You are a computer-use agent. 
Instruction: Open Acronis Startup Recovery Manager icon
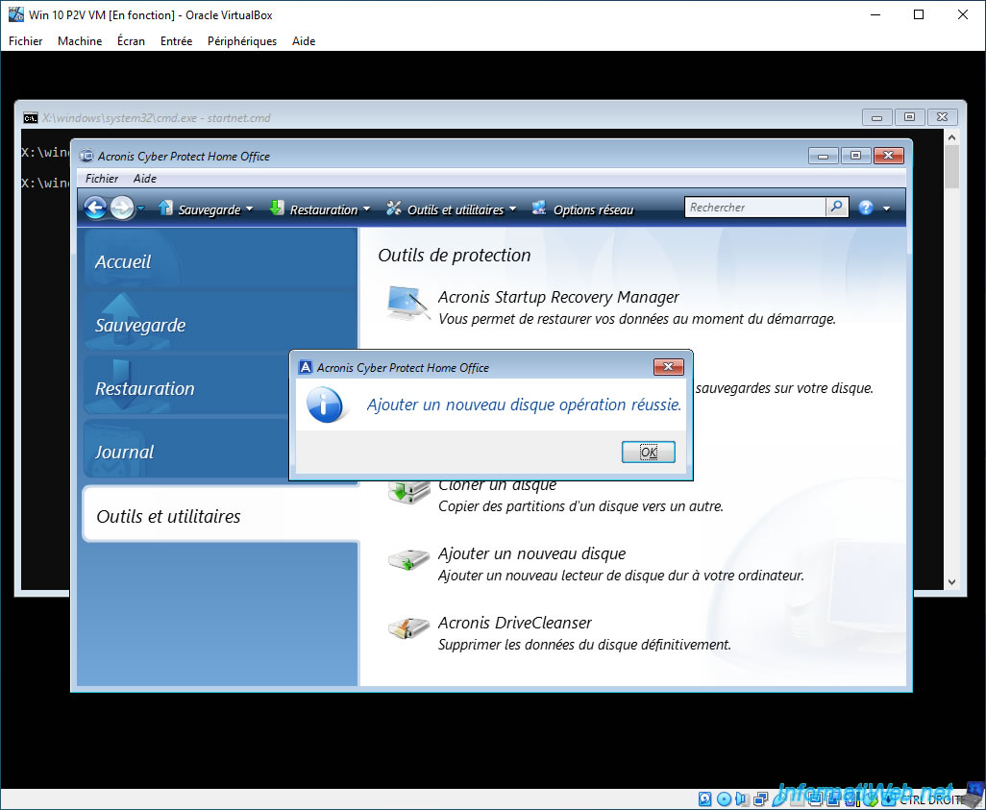coord(408,303)
